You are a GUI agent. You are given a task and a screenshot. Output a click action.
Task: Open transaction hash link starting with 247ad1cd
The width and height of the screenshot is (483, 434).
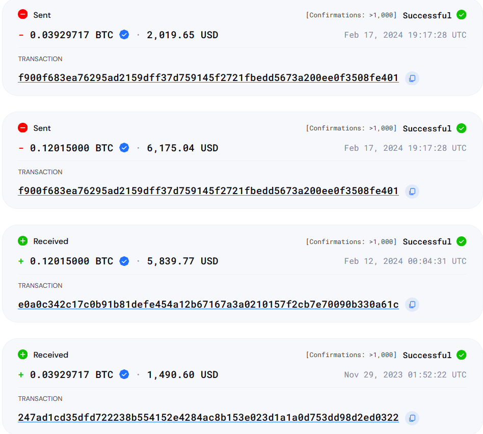[x=208, y=418]
